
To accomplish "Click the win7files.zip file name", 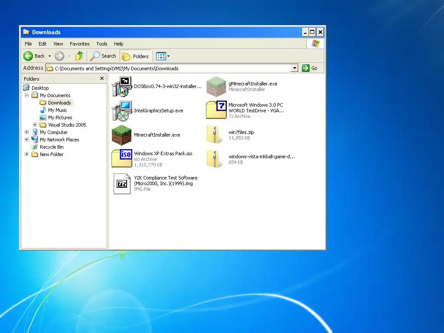I will coord(241,132).
